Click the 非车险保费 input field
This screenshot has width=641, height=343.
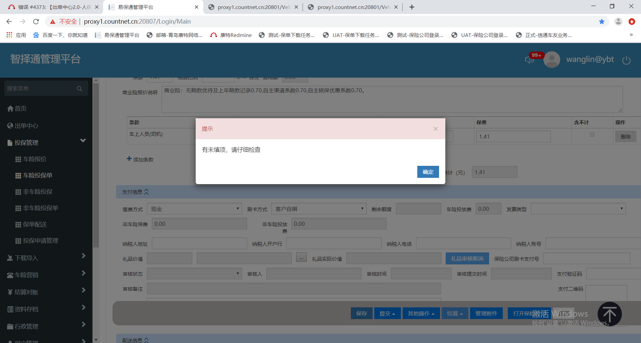tap(199, 224)
